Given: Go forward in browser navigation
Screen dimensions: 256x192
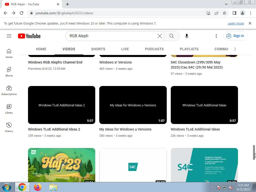Looking at the screenshot, I should (13, 13).
